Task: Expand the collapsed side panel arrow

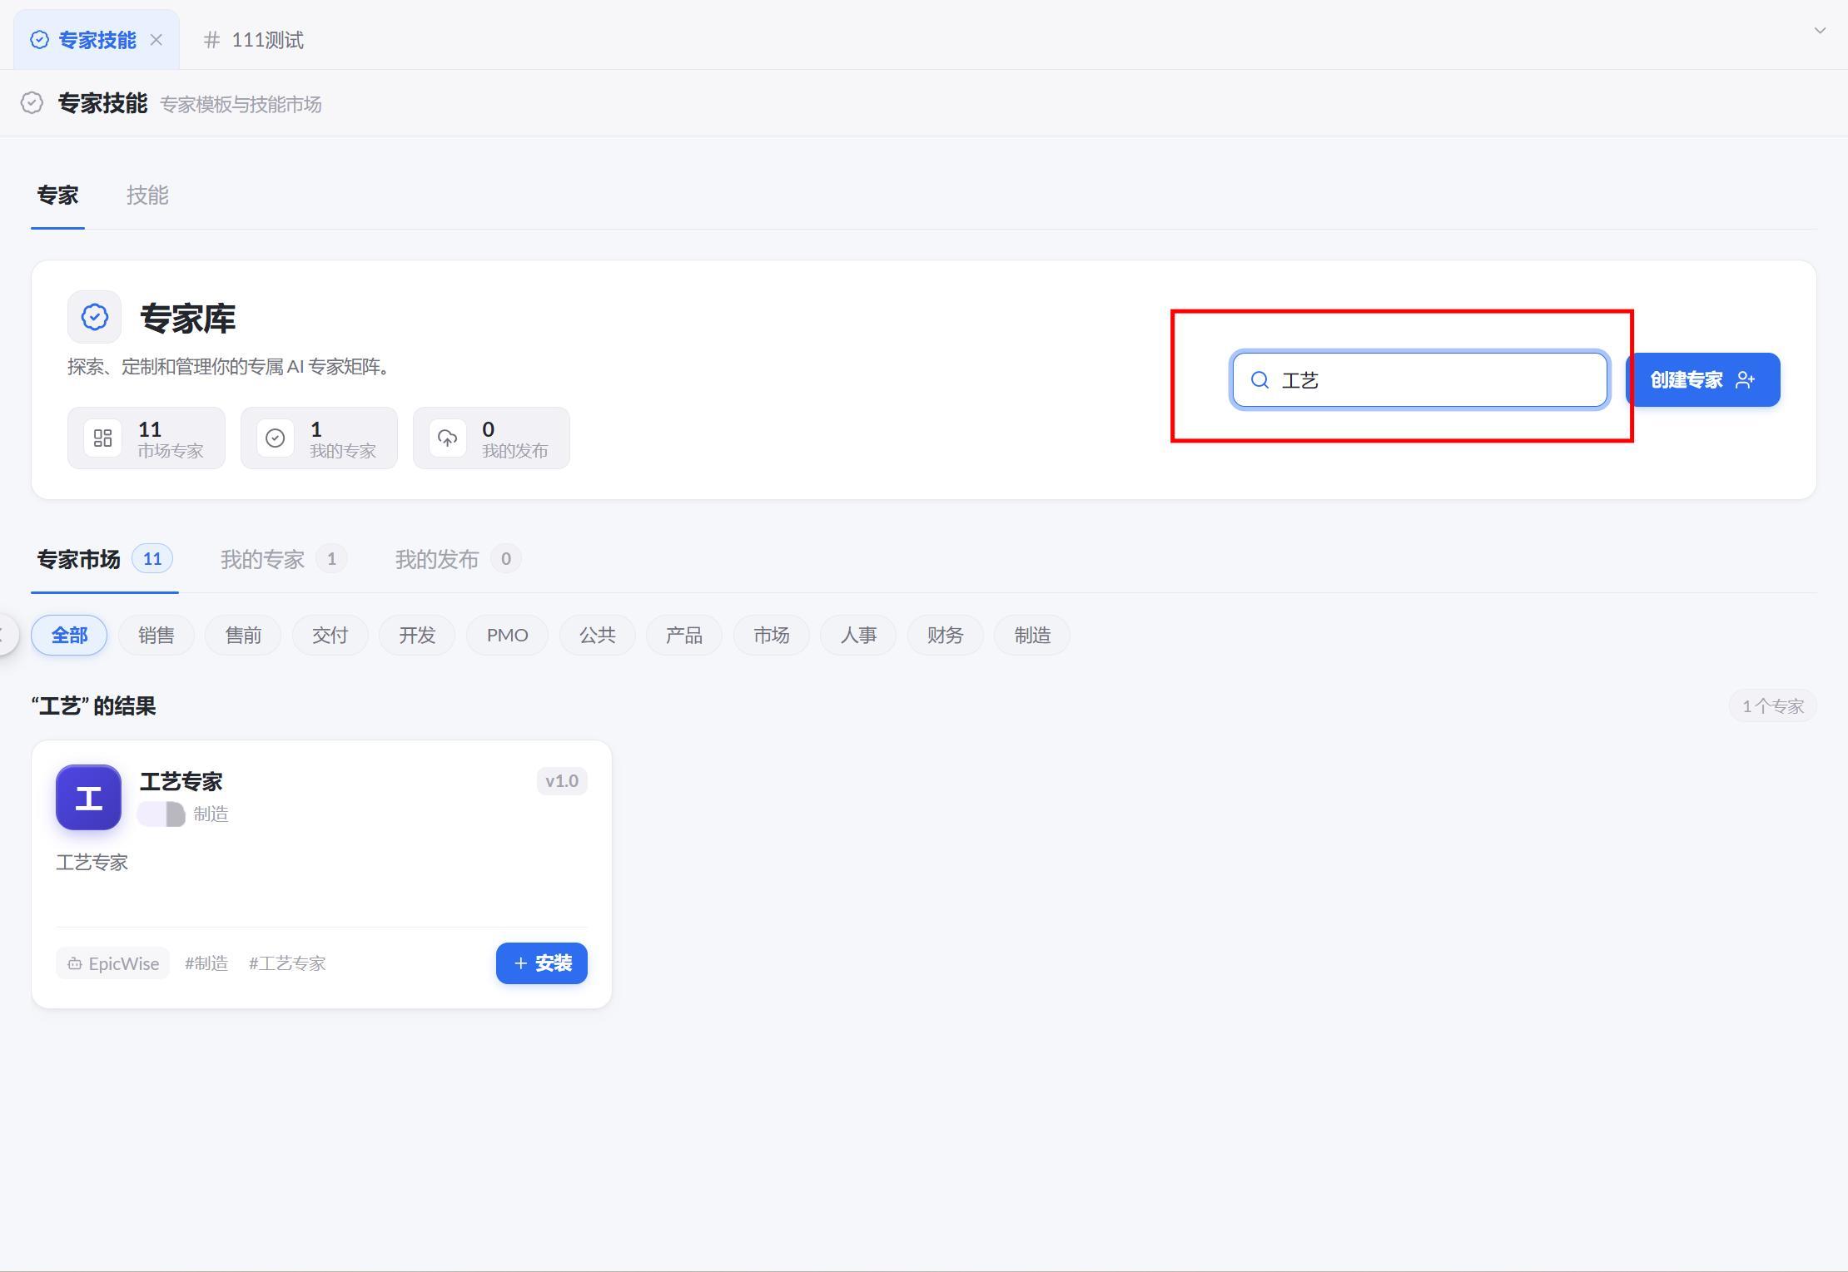Action: pyautogui.click(x=5, y=636)
